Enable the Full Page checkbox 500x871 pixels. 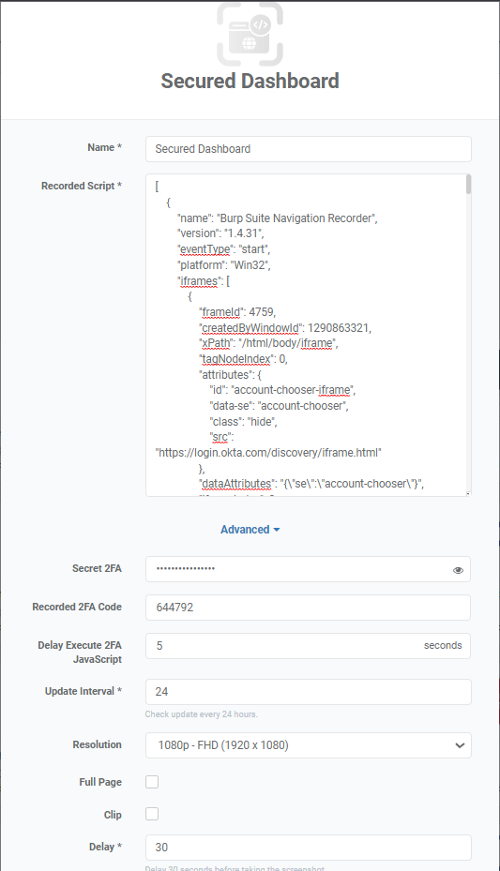pyautogui.click(x=152, y=782)
